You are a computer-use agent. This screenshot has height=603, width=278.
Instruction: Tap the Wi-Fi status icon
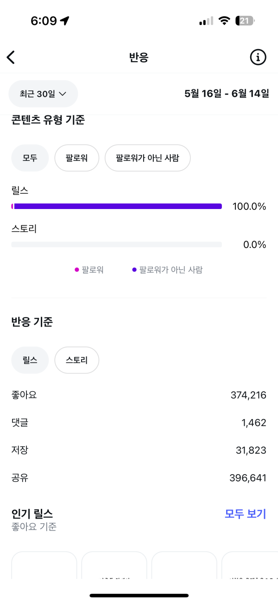point(225,21)
